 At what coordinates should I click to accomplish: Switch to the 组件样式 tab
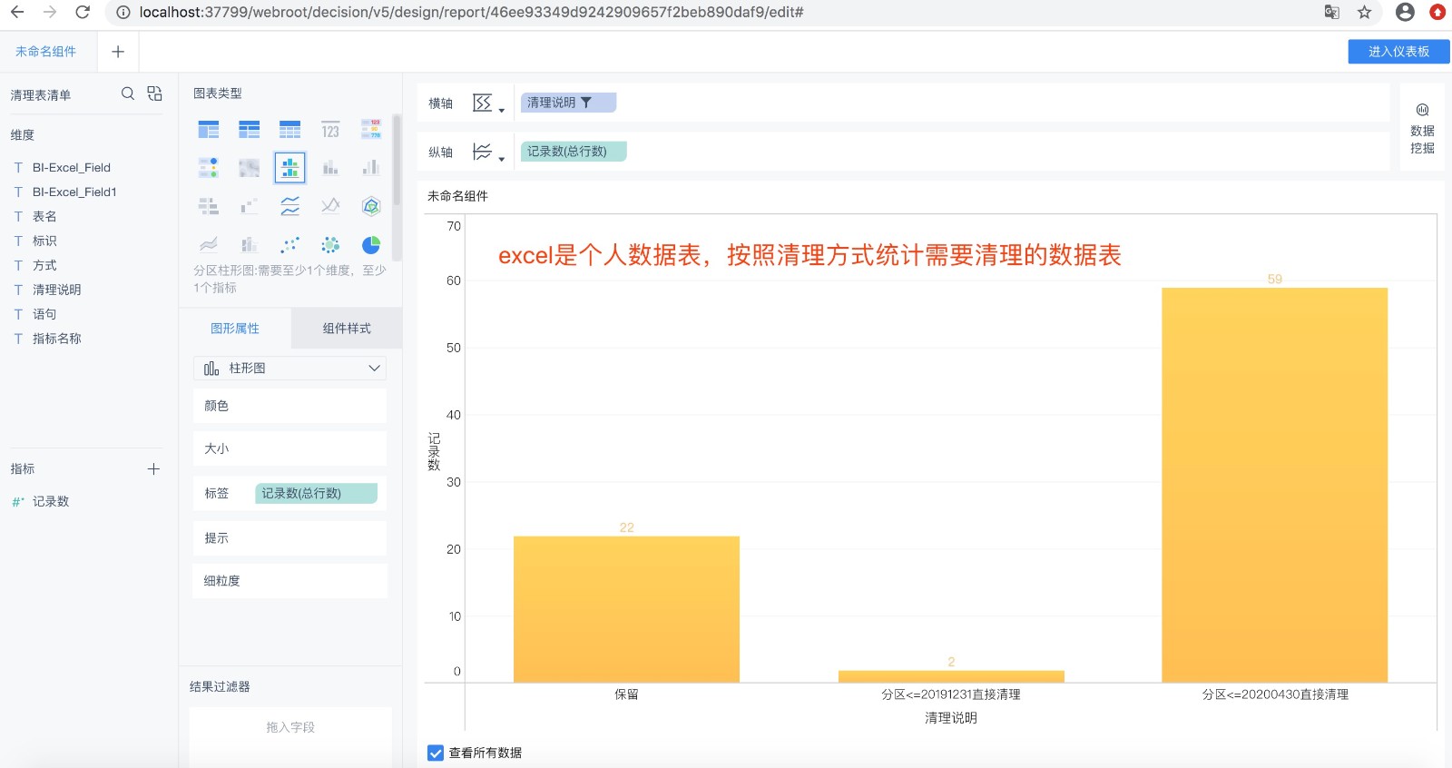(x=347, y=329)
